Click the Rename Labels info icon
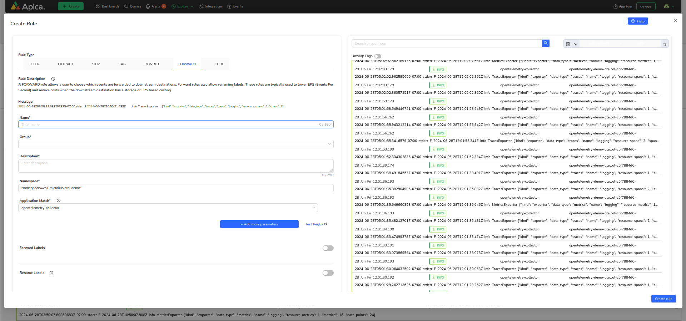This screenshot has height=321, width=686. (51, 273)
